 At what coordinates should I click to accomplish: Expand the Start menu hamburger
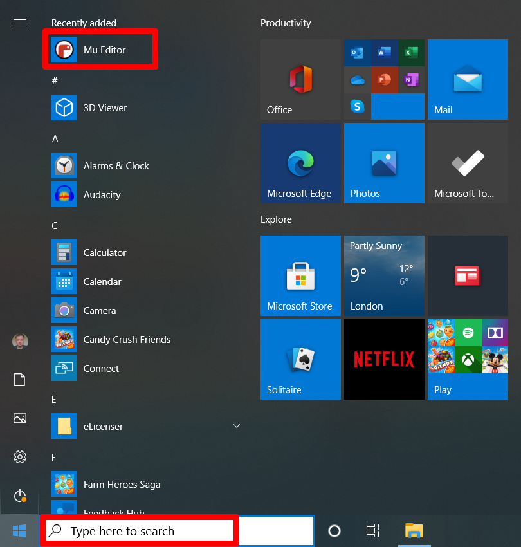tap(20, 23)
